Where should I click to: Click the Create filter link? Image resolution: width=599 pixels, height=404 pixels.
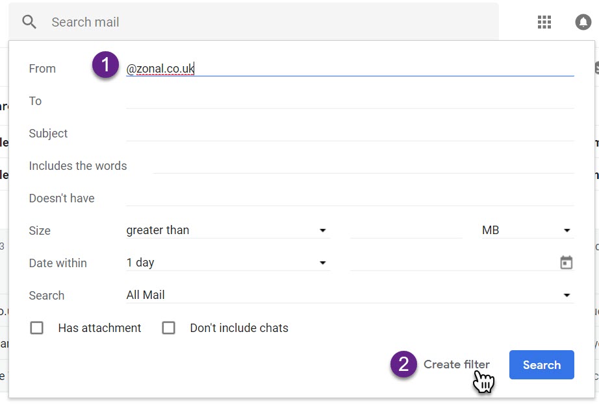[x=457, y=364]
